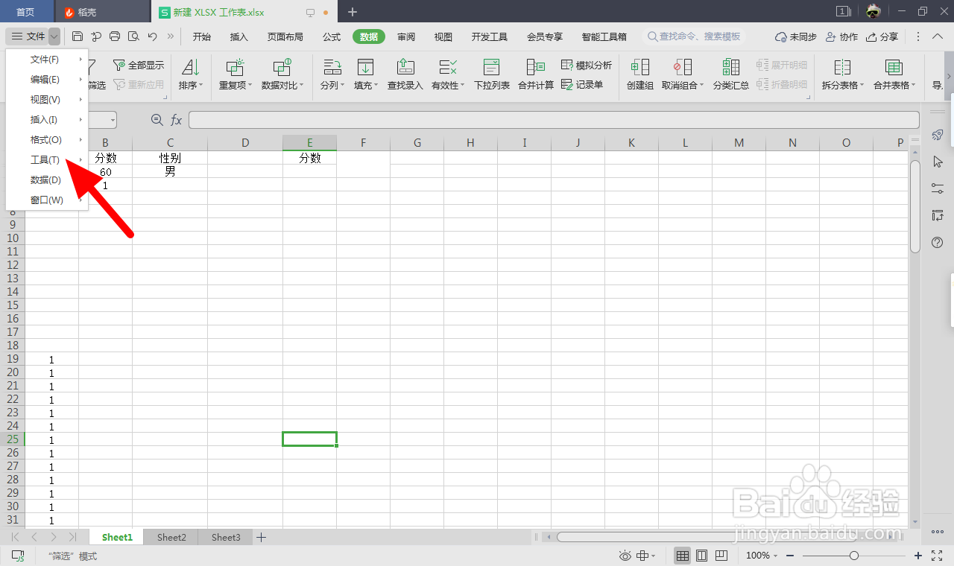Switch to page layout view in status bar
This screenshot has height=566, width=954.
pyautogui.click(x=701, y=556)
